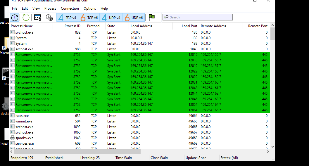Select the wininit.exe process row
309x166 pixels.
140,121
